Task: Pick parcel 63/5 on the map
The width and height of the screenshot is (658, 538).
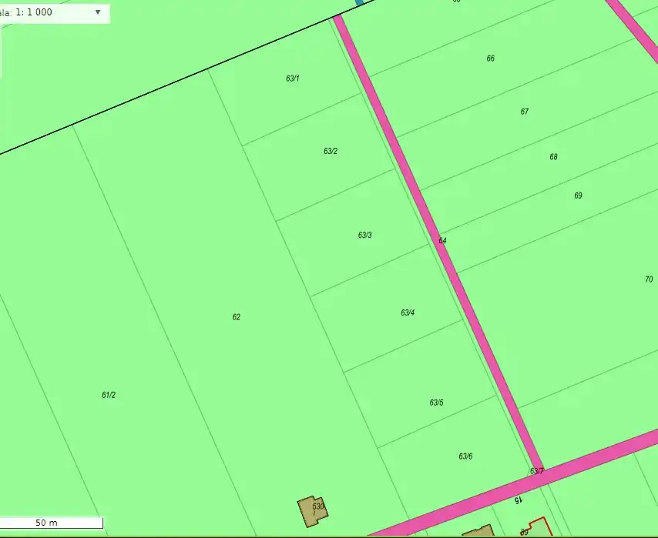Action: [x=436, y=403]
